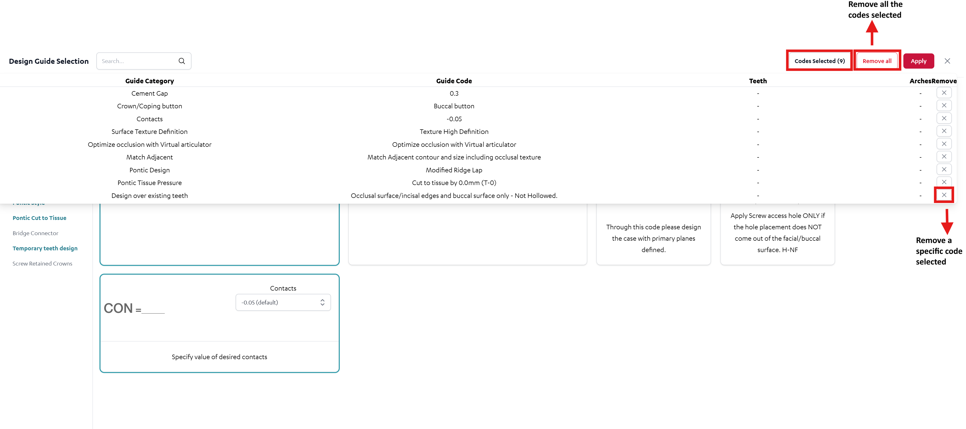The width and height of the screenshot is (966, 429).
Task: Open Temporary teeth design category
Action: point(45,248)
